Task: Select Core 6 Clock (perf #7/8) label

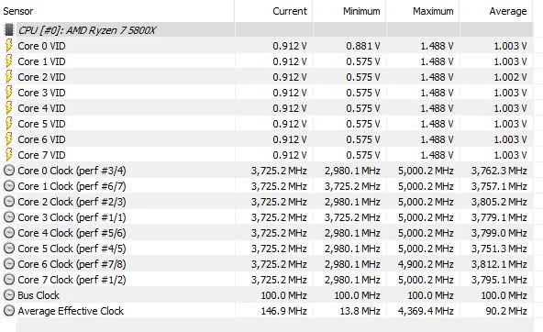Action: 72,264
